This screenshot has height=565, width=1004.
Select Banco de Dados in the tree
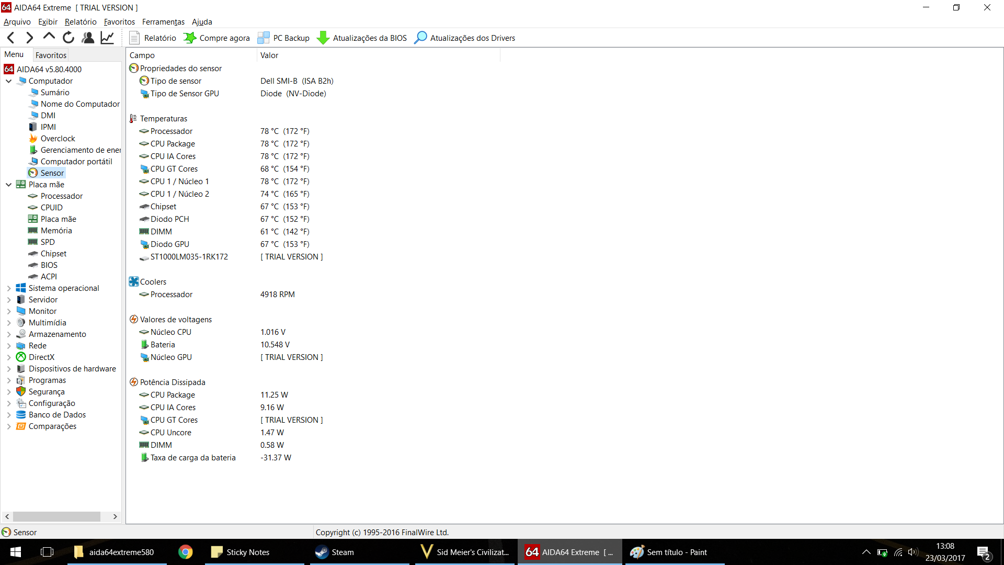click(x=57, y=415)
